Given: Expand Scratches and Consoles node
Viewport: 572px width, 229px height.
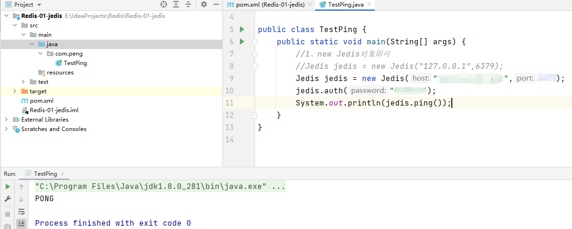Looking at the screenshot, I should coord(6,129).
